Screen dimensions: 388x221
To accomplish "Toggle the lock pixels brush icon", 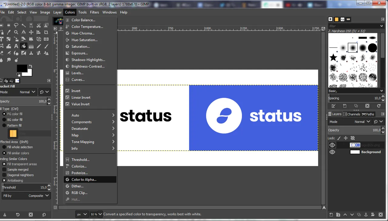I will coord(339,138).
